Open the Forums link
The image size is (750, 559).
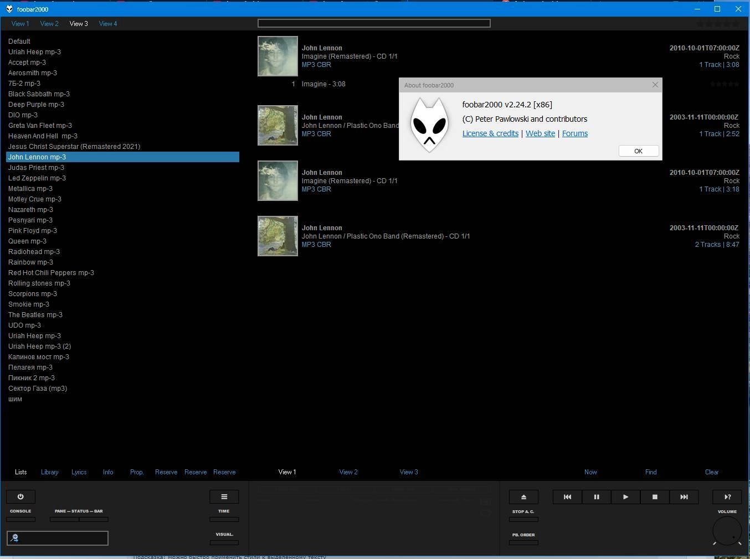click(575, 133)
